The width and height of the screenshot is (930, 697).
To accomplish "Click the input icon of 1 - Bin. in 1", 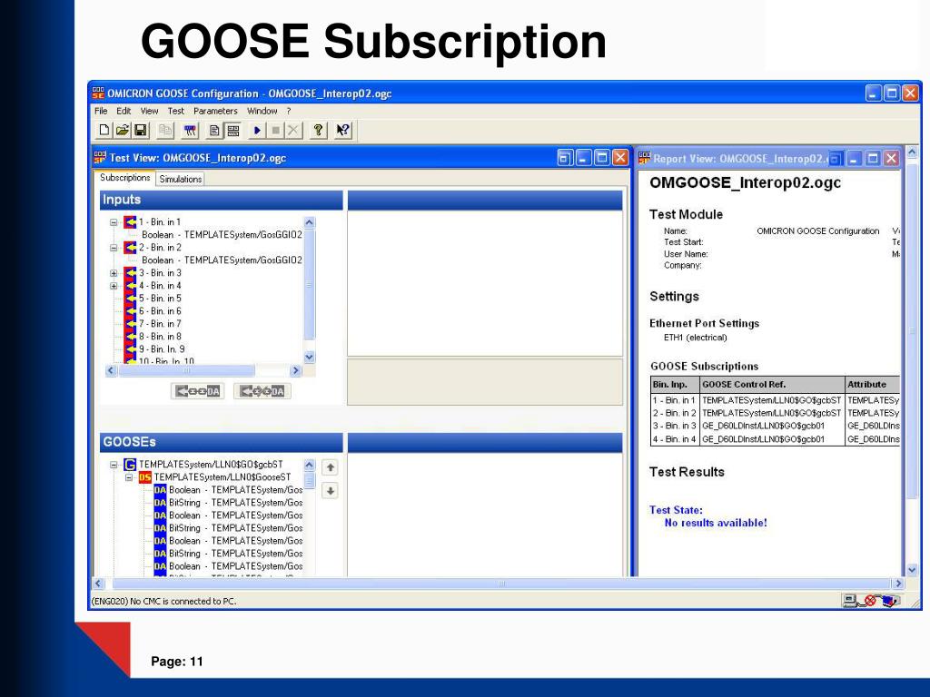I will pyautogui.click(x=130, y=222).
